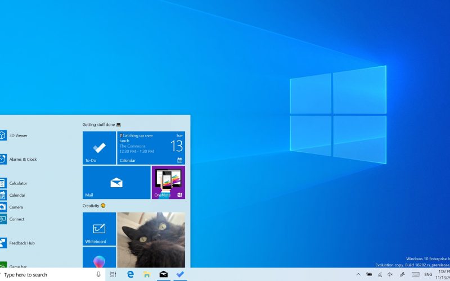This screenshot has height=281, width=450.
Task: Open File Explorer from the taskbar
Action: click(x=147, y=275)
